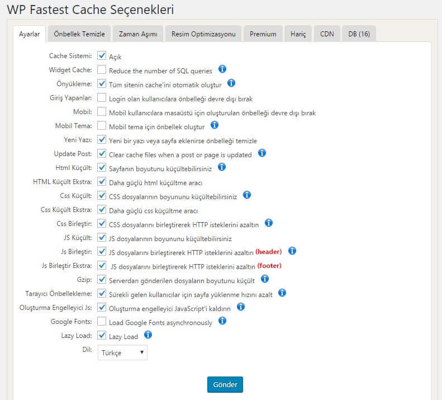The width and height of the screenshot is (442, 400).
Task: Click the red (header) label
Action: pyautogui.click(x=269, y=252)
